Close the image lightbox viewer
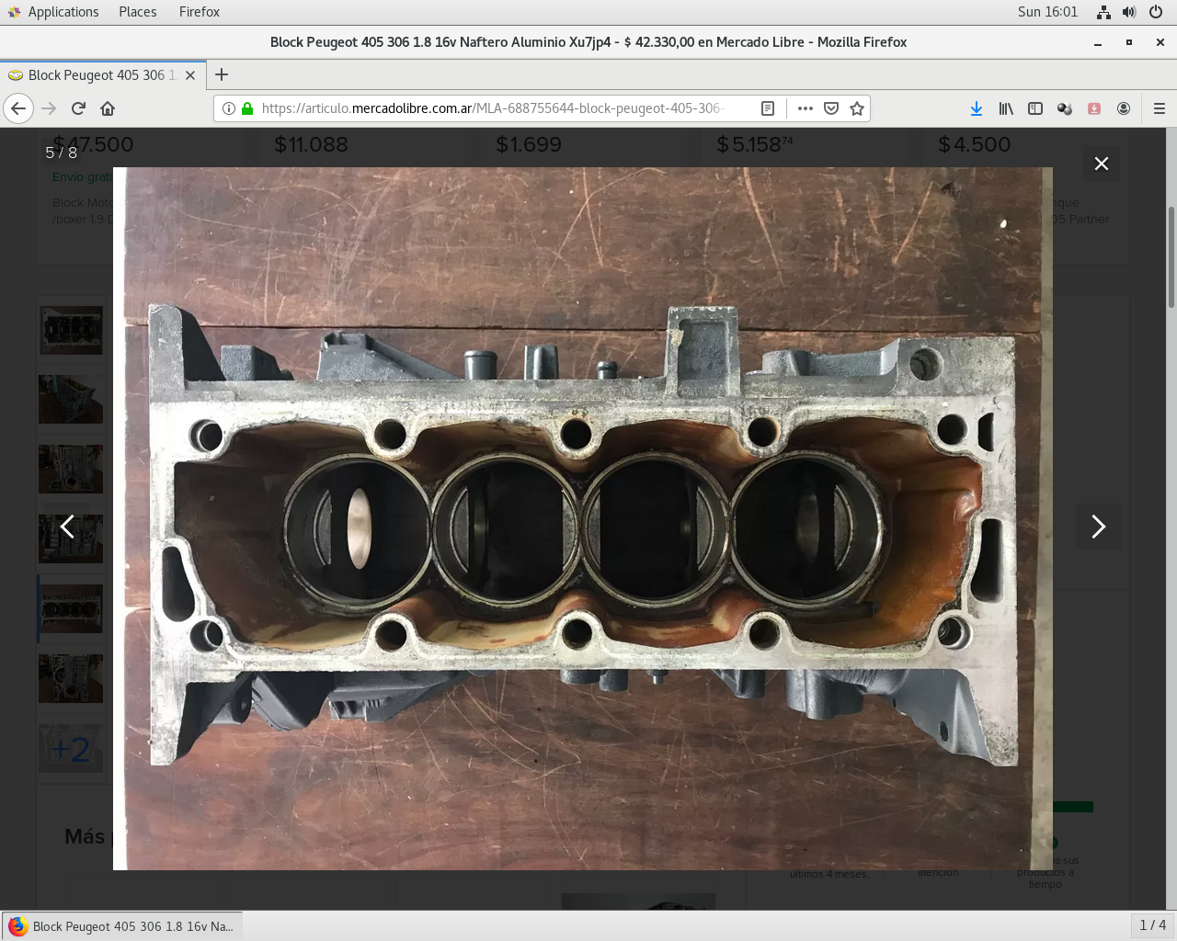This screenshot has width=1177, height=941. (1101, 164)
